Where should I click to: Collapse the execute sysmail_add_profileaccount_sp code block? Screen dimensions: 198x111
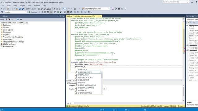click(70, 62)
